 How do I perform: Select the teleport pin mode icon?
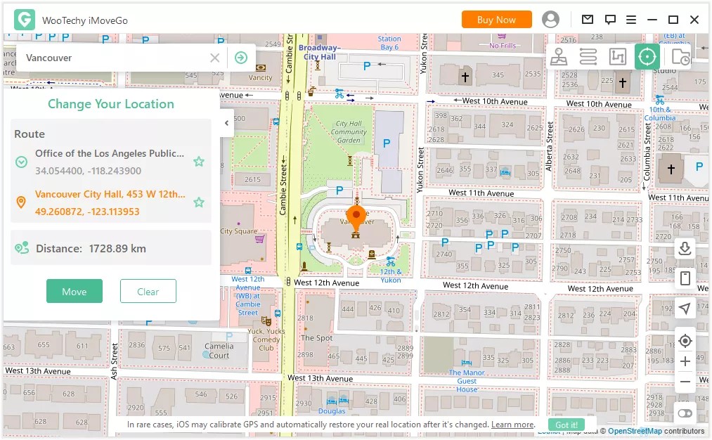click(x=559, y=56)
